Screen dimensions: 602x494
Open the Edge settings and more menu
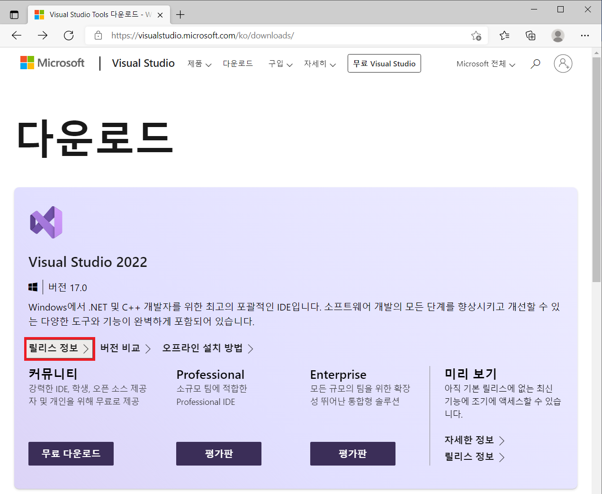click(x=585, y=36)
